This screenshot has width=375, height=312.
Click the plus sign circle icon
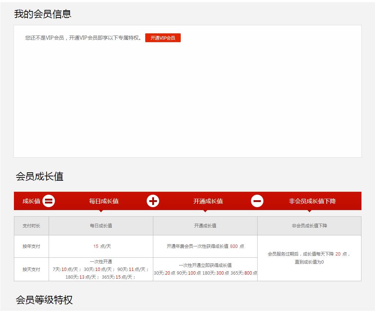153,201
